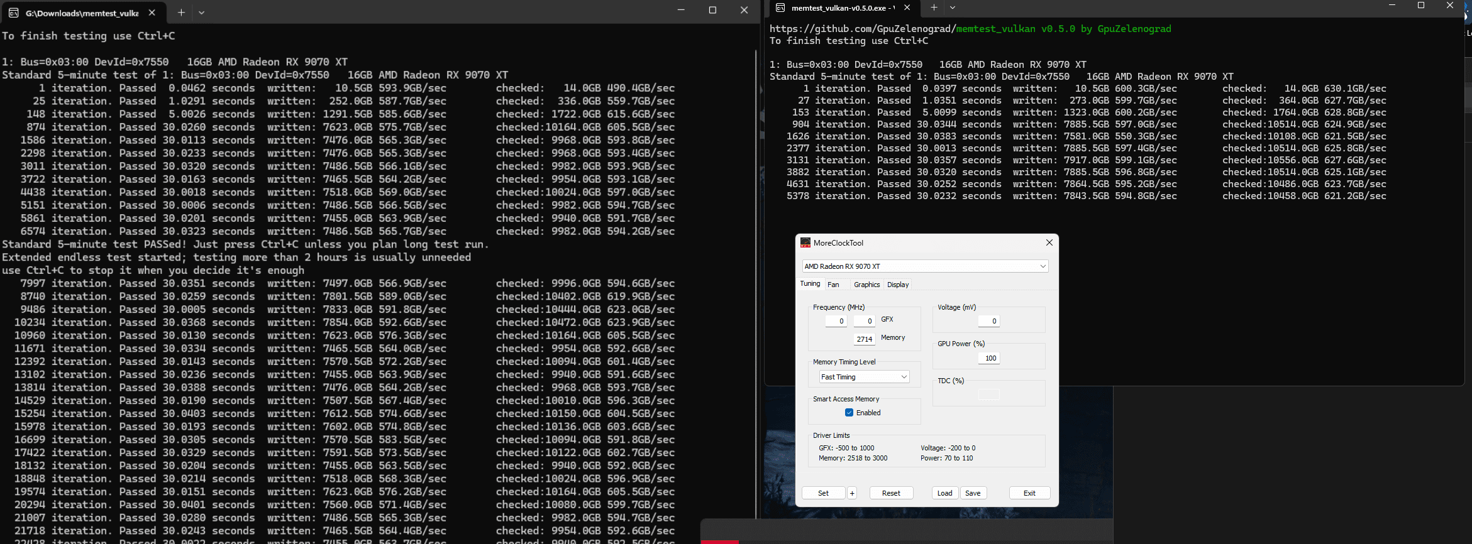Switch to the Tuning tab
Screen dimensions: 1472x544
(x=810, y=284)
